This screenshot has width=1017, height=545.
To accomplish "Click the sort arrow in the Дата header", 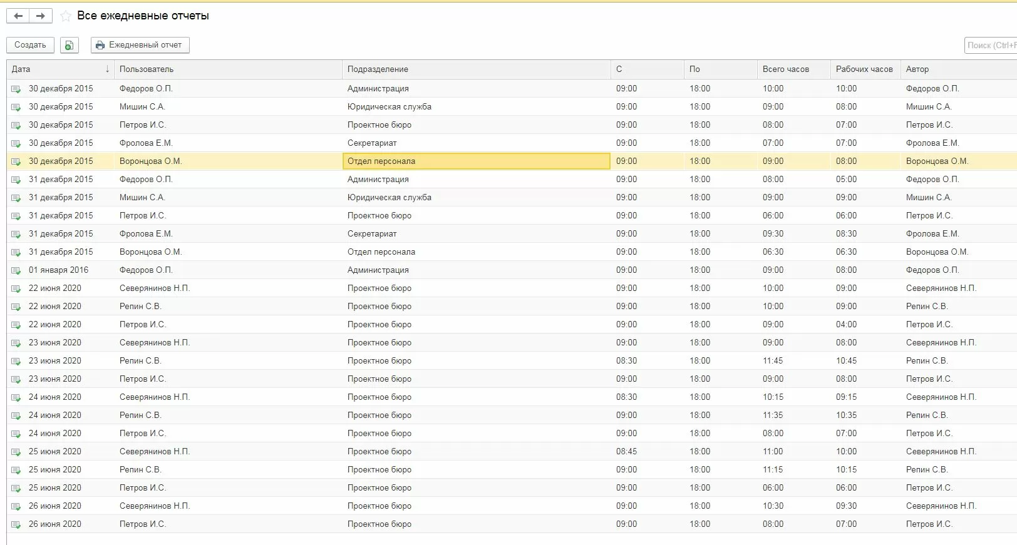I will tap(107, 69).
